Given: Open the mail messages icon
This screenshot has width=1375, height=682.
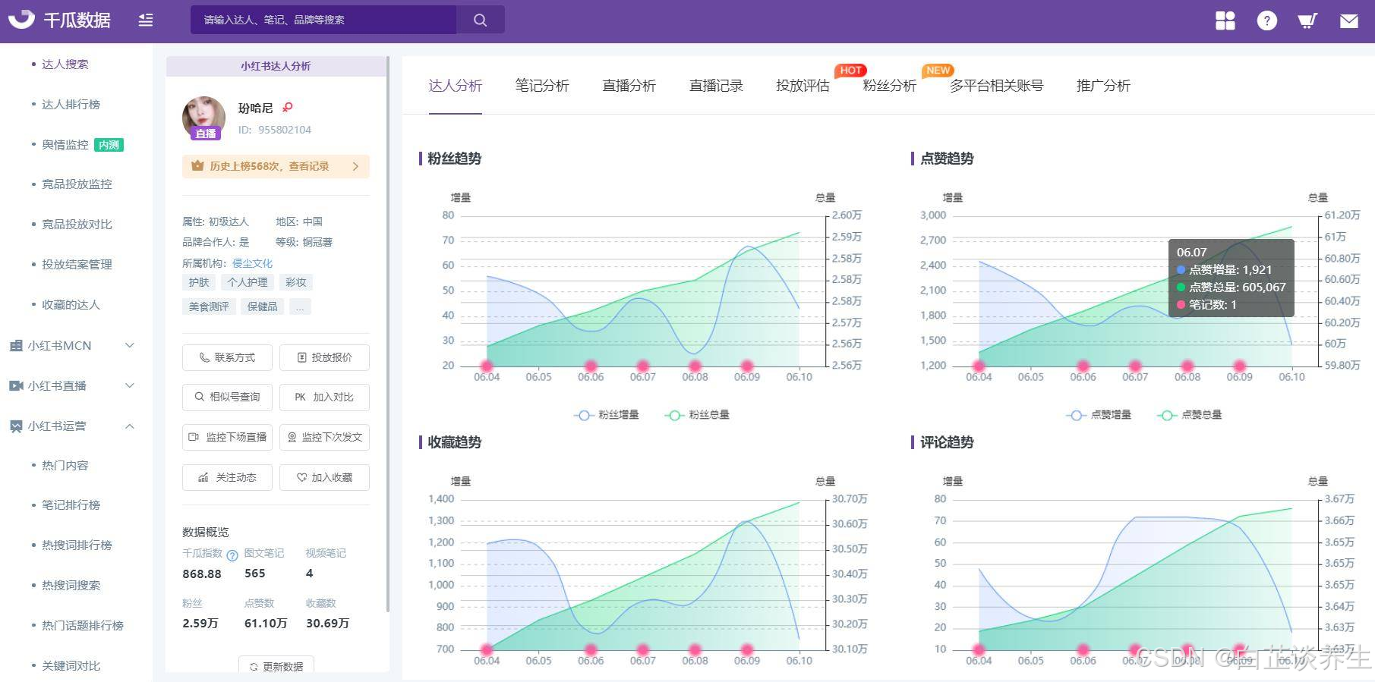Looking at the screenshot, I should tap(1349, 21).
